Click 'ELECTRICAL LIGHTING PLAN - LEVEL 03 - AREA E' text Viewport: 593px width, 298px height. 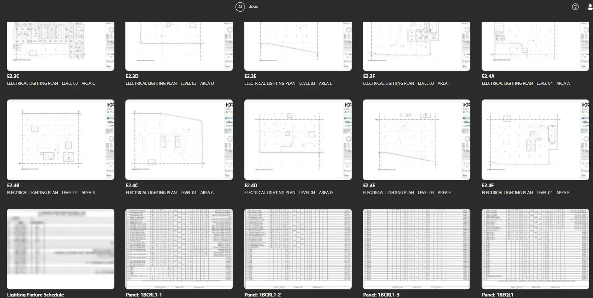tap(288, 83)
